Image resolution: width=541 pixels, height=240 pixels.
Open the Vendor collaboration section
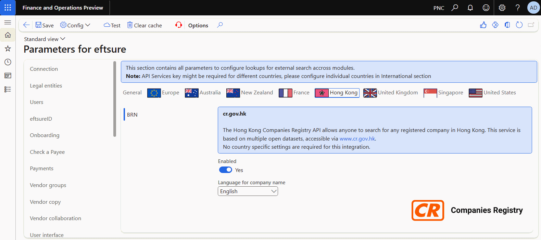click(x=55, y=218)
